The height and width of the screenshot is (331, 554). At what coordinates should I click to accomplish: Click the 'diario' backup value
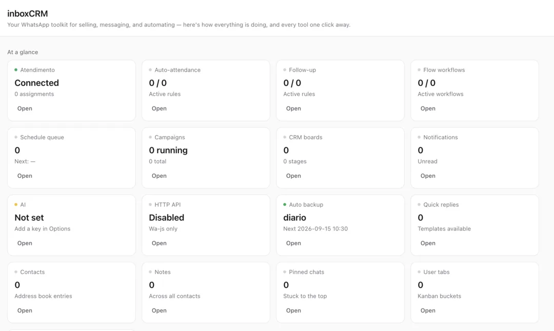(x=294, y=218)
